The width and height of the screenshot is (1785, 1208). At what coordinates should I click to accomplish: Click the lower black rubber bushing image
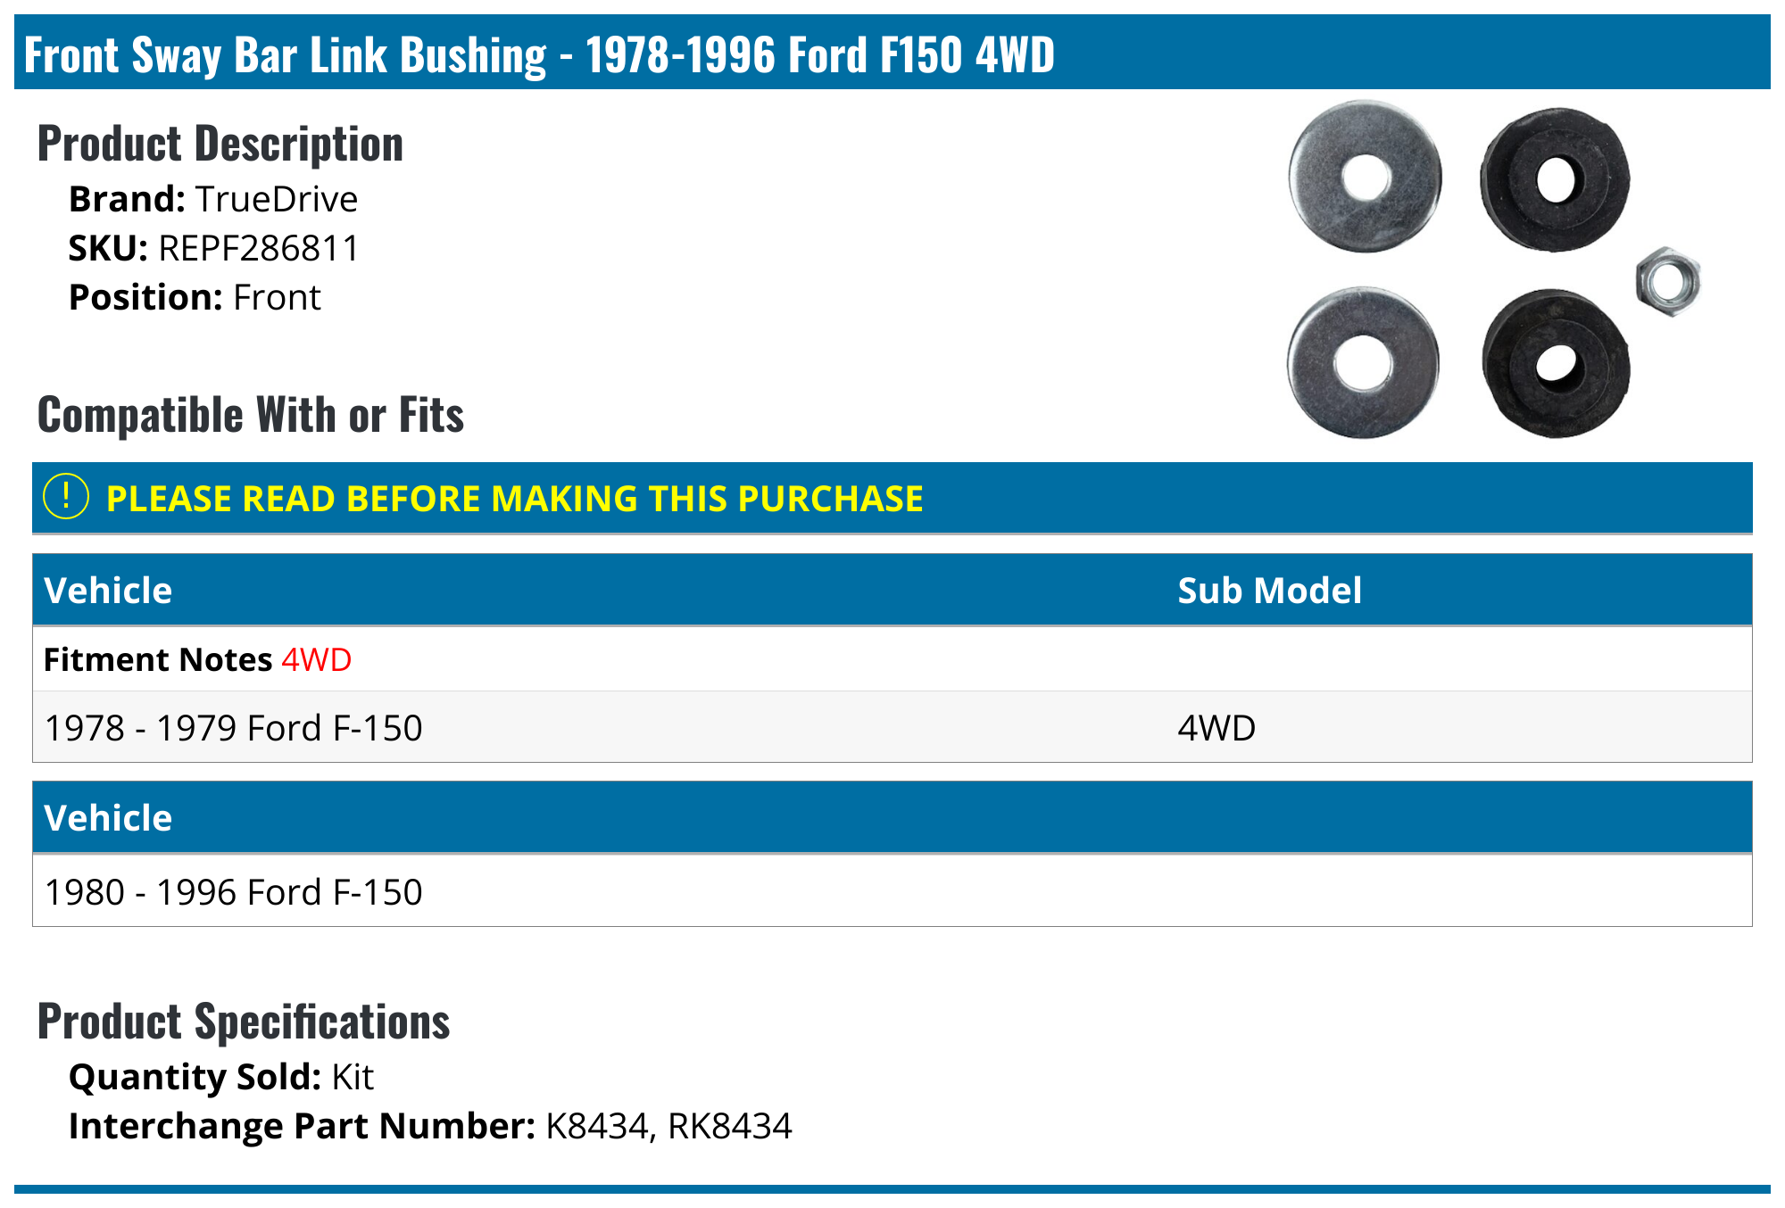[1555, 362]
